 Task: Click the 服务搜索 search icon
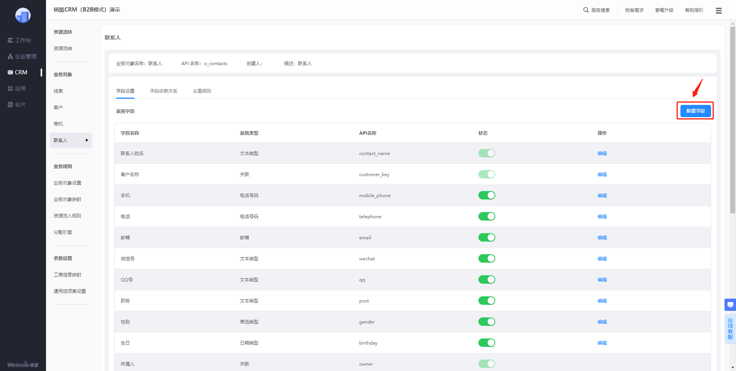click(x=586, y=10)
